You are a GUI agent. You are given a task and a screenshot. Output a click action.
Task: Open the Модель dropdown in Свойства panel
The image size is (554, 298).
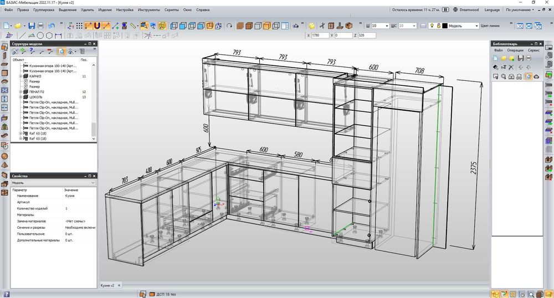click(x=53, y=182)
